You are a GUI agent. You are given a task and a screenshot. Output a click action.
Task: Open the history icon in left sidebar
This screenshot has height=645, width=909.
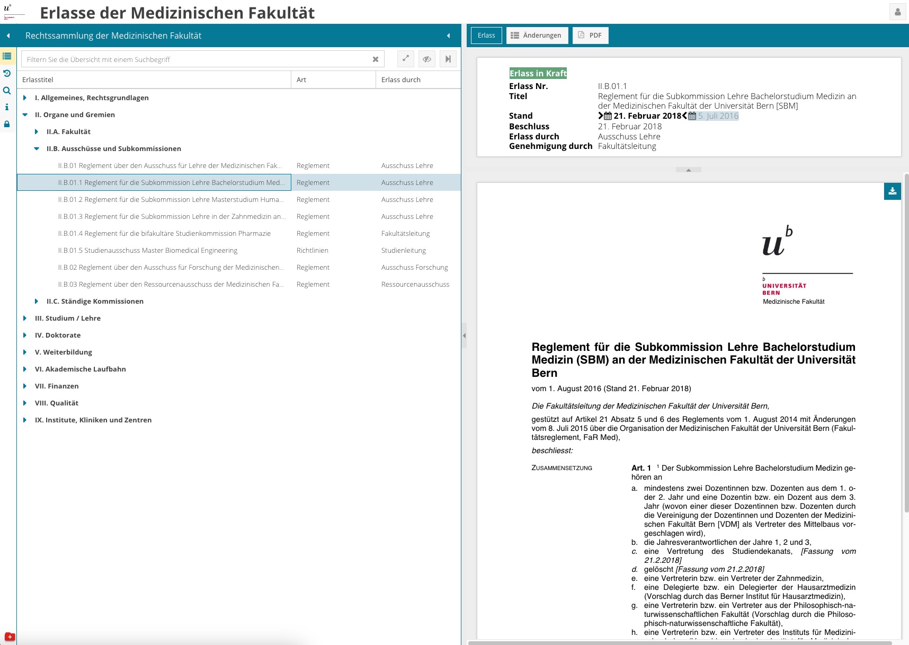(x=7, y=73)
